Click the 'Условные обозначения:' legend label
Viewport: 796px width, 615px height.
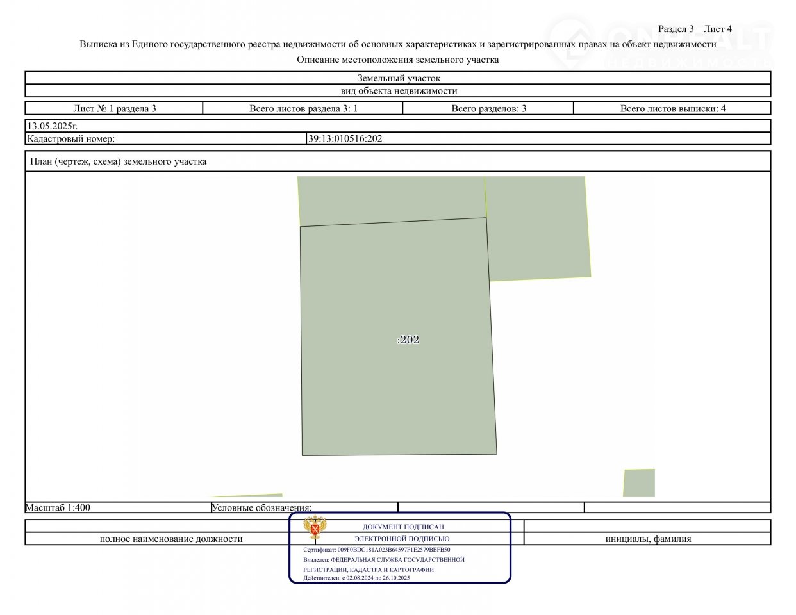(x=261, y=507)
